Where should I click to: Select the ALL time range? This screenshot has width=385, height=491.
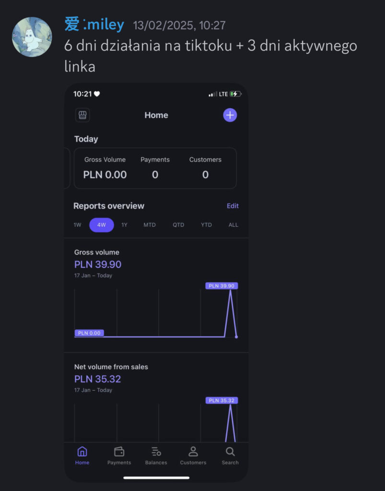(233, 225)
